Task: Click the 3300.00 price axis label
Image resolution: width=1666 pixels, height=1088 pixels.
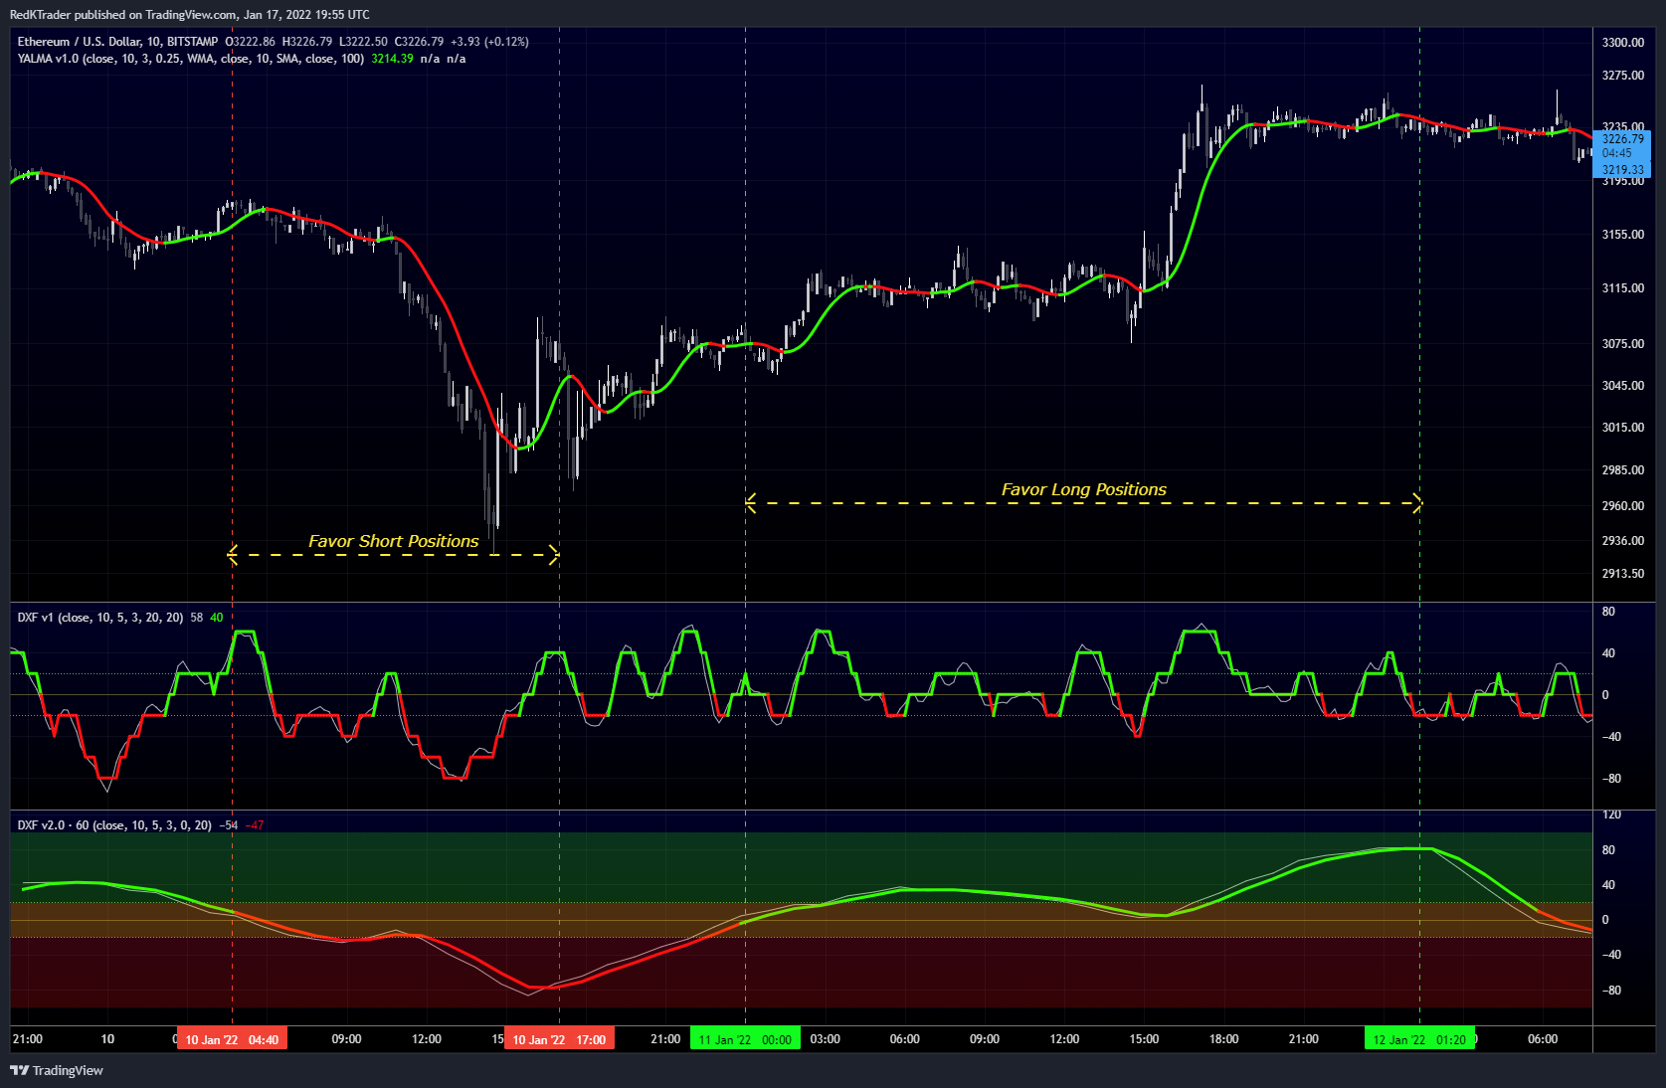Action: tap(1622, 43)
